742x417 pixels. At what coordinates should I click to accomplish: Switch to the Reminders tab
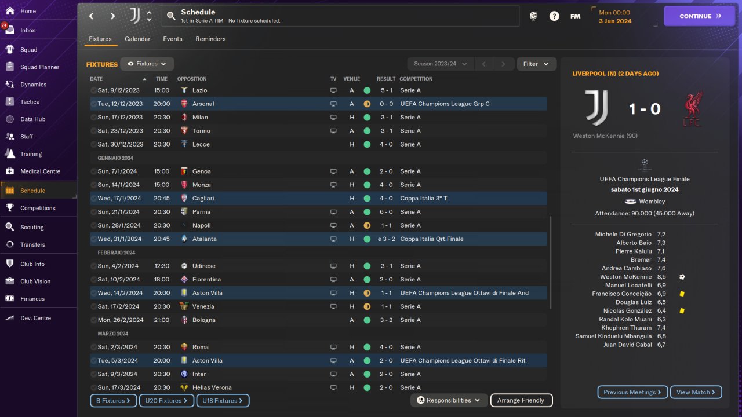click(210, 39)
